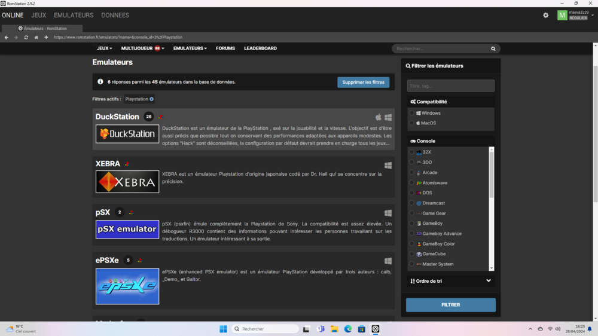Image resolution: width=598 pixels, height=336 pixels.
Task: Select the MacOS compatibility option
Action: tap(411, 123)
